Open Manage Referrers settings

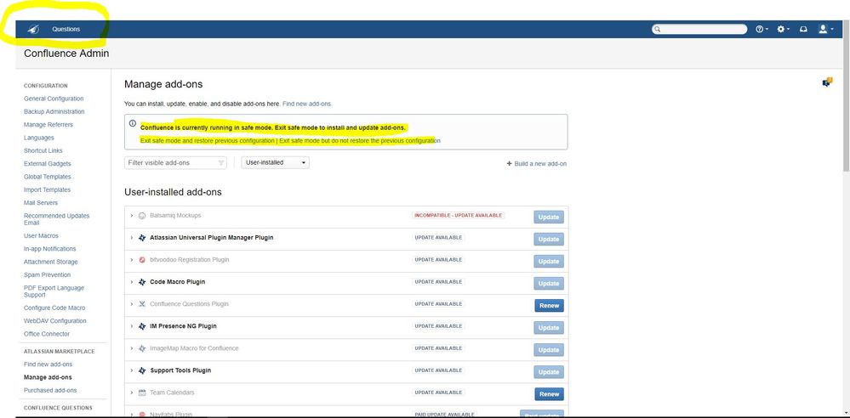[x=48, y=125]
